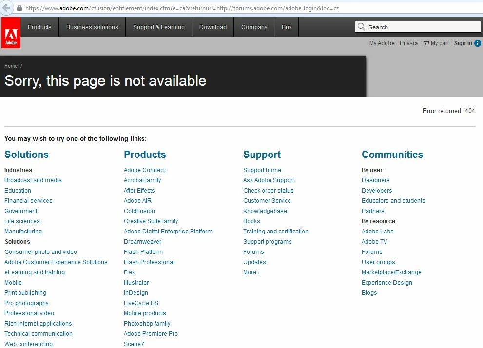Open Flash Professional link
This screenshot has width=483, height=348.
point(149,262)
